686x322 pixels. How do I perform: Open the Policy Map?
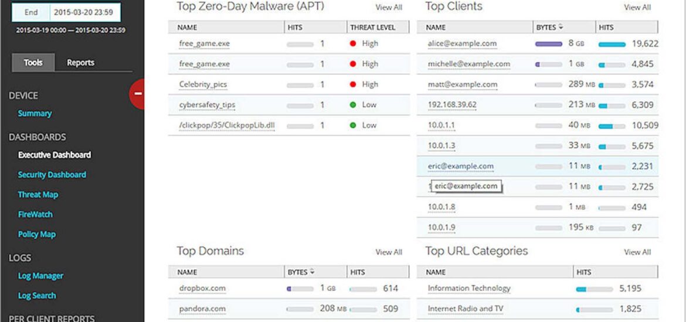tap(37, 235)
